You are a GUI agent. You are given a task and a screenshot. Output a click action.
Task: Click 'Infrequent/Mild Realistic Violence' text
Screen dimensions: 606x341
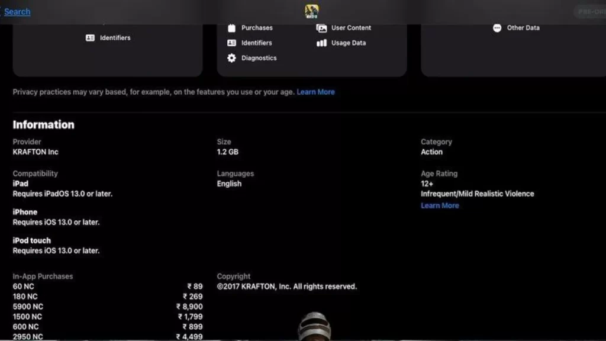click(478, 194)
